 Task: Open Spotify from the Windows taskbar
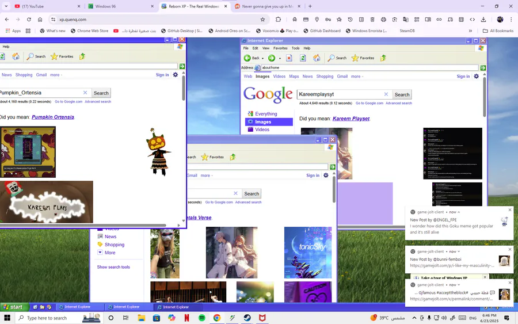[x=201, y=318]
